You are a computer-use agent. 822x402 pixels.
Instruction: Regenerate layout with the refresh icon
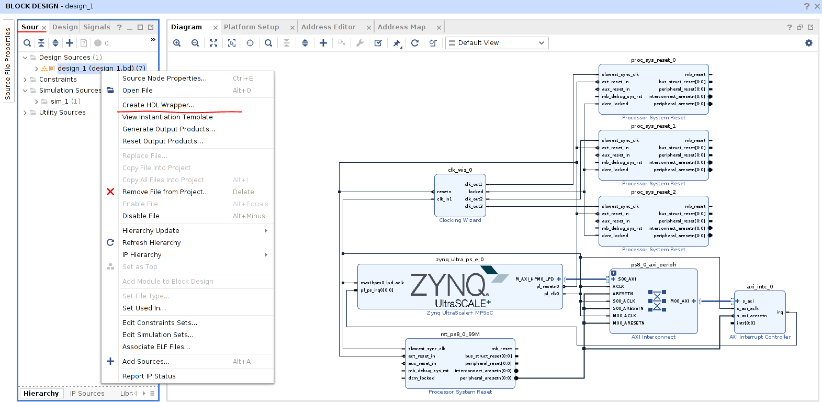(x=415, y=43)
